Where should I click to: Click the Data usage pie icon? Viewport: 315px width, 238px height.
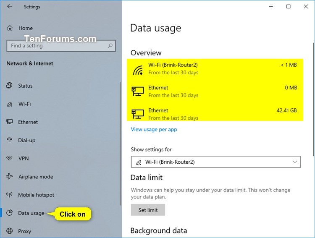tap(9, 213)
